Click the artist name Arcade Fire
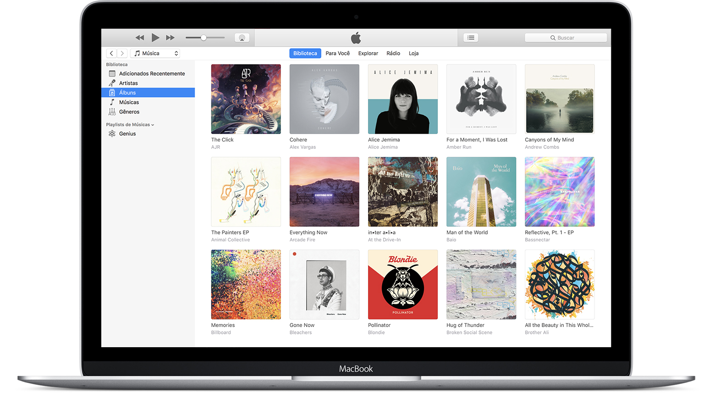Image resolution: width=715 pixels, height=393 pixels. pyautogui.click(x=302, y=240)
